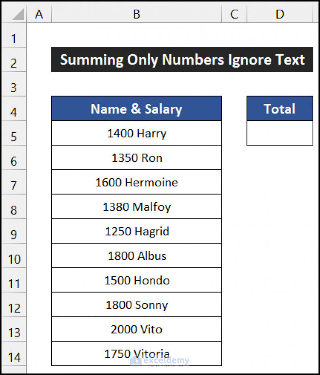Select row number 7
The width and height of the screenshot is (320, 375).
tap(14, 182)
